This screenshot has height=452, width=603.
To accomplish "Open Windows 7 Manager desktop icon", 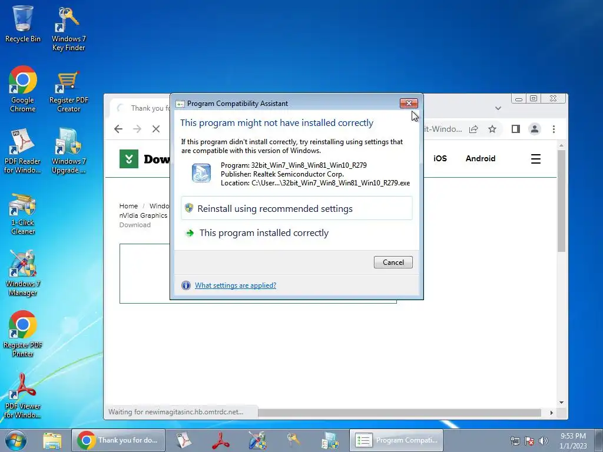I will 23,274.
